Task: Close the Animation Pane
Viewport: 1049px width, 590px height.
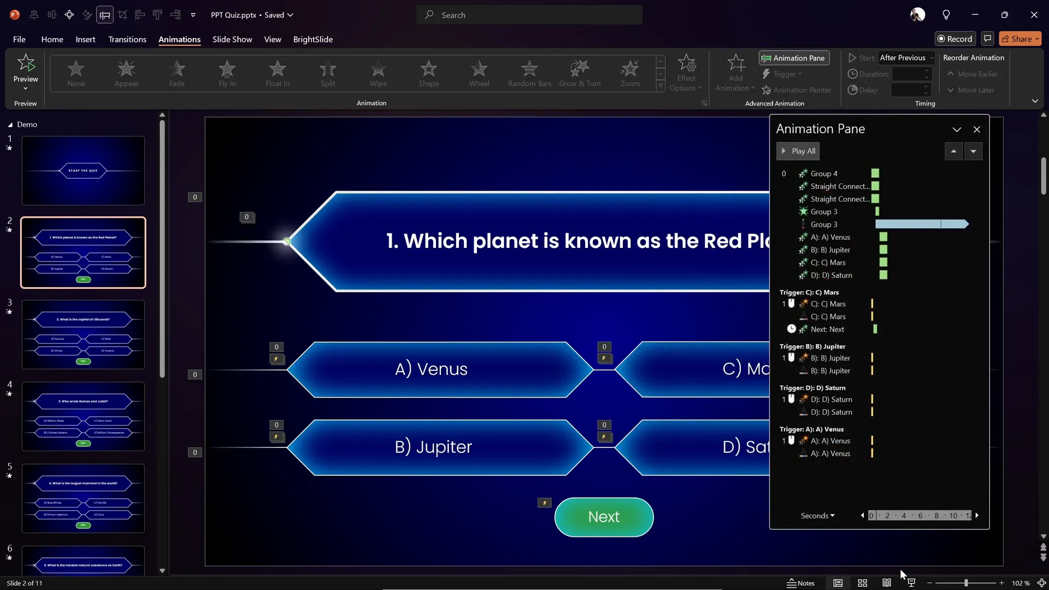Action: 977,129
